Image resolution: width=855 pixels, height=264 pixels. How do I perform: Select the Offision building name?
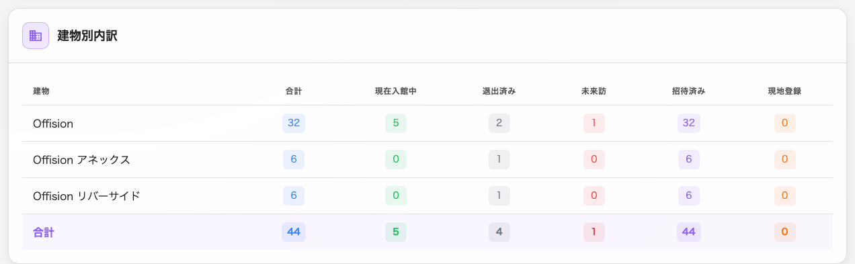[53, 124]
